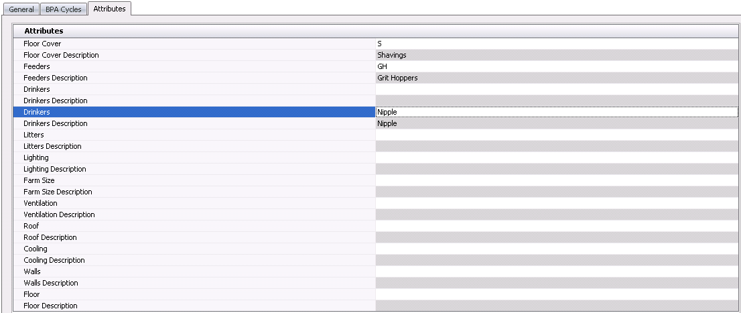The image size is (741, 313).
Task: Click the Feeders value field showing GH
Action: click(x=556, y=66)
